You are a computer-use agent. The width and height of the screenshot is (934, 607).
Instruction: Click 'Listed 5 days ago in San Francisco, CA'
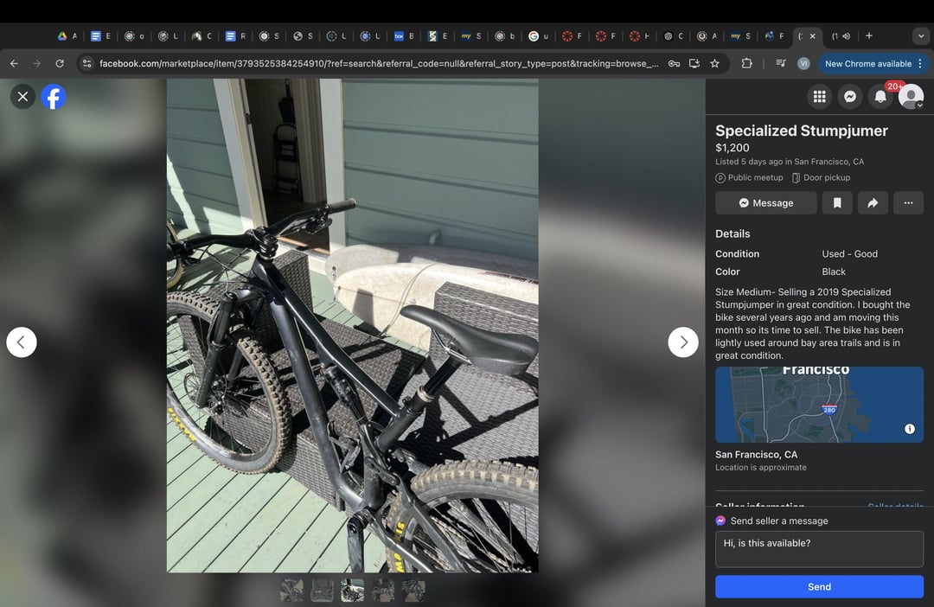(790, 162)
